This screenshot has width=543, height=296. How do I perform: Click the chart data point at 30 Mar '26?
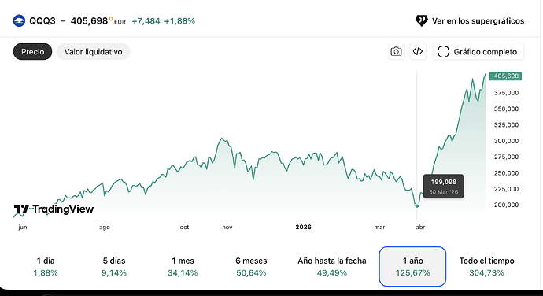417,206
